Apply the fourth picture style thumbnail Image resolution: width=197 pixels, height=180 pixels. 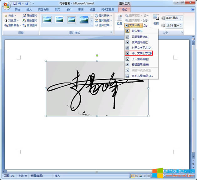point(84,20)
